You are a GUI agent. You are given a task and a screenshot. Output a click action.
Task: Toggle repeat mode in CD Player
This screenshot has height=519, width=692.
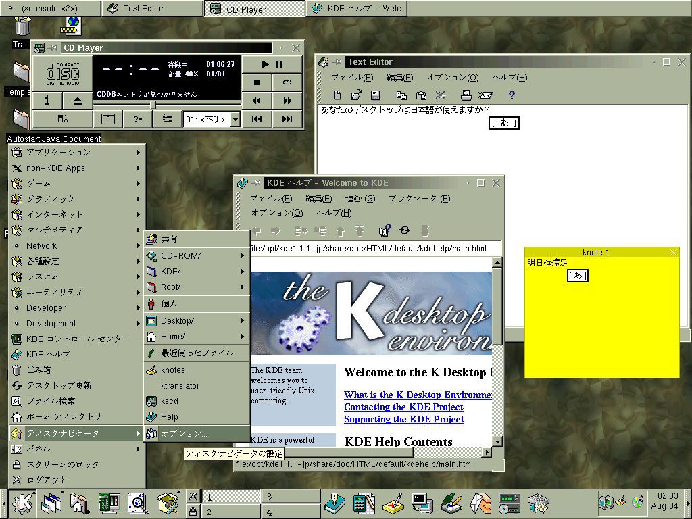[x=287, y=82]
